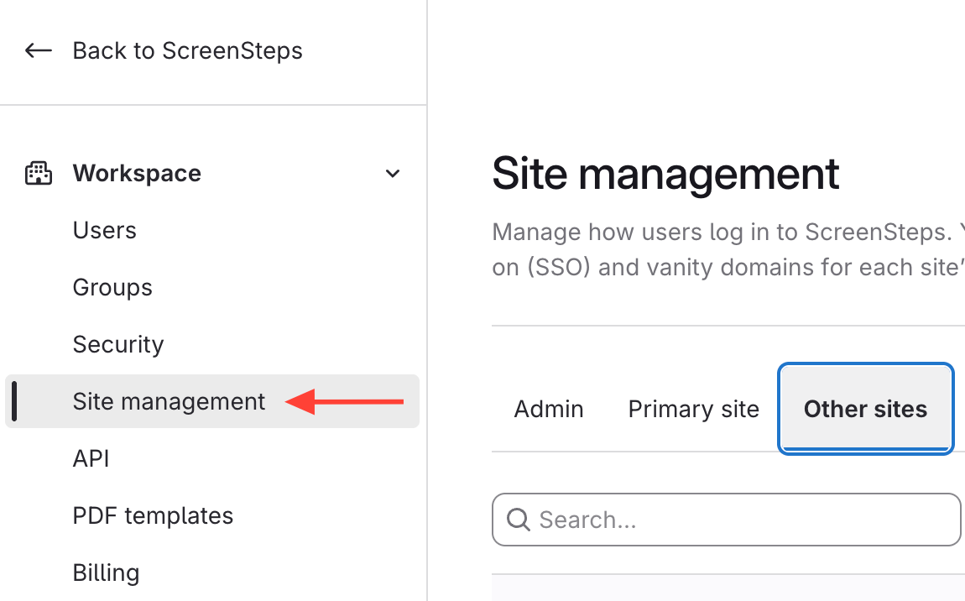Click the red arrow pointing at Site management
This screenshot has width=965, height=601.
pyautogui.click(x=345, y=402)
